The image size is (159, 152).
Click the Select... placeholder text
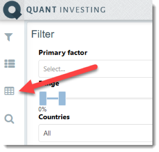(54, 69)
